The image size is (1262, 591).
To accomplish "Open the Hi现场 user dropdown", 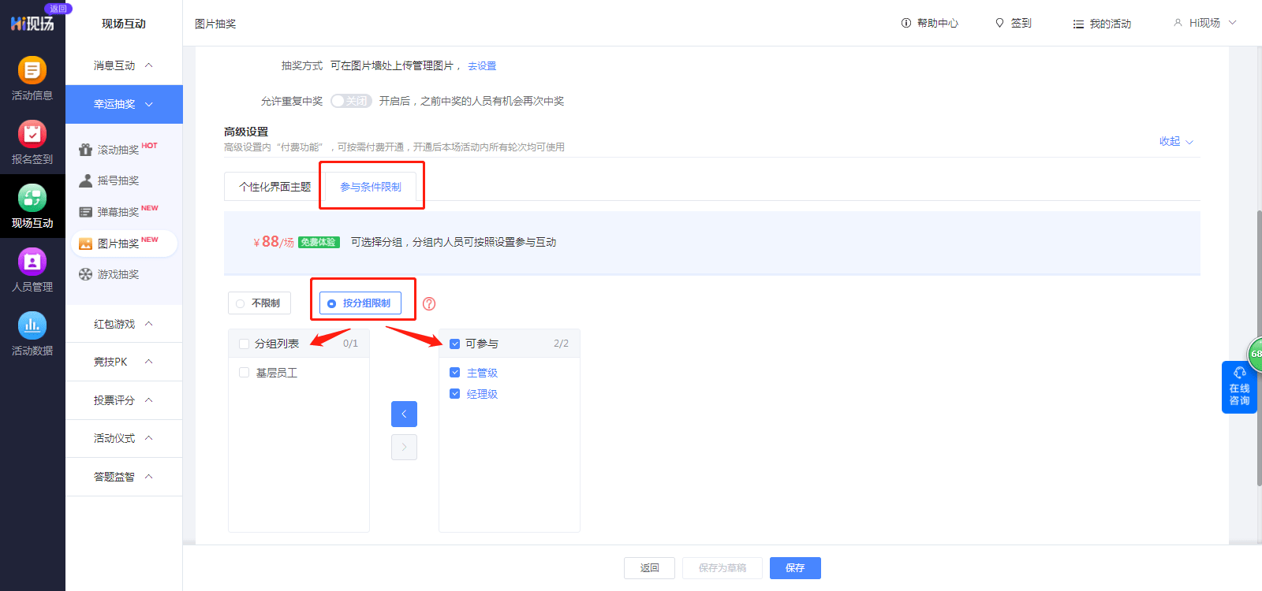I will point(1204,24).
